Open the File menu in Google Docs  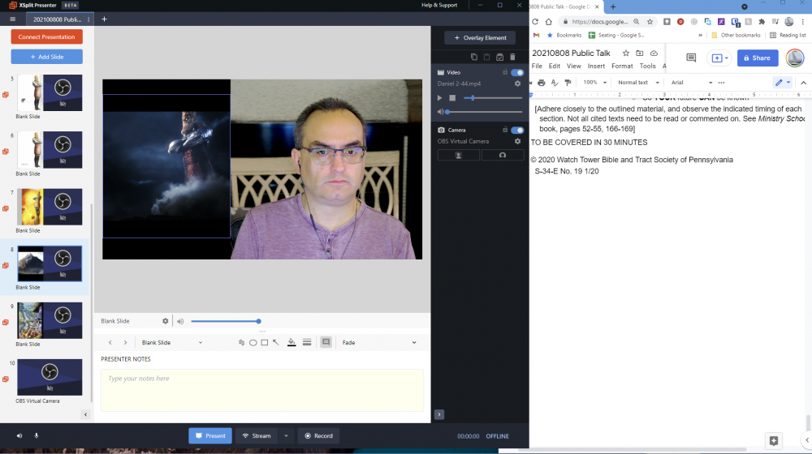(x=537, y=66)
